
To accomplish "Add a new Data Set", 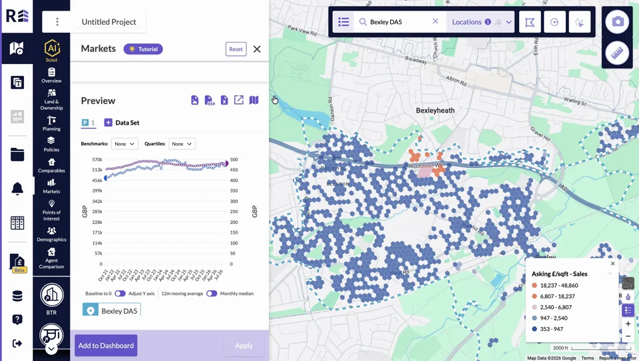I will click(x=122, y=123).
